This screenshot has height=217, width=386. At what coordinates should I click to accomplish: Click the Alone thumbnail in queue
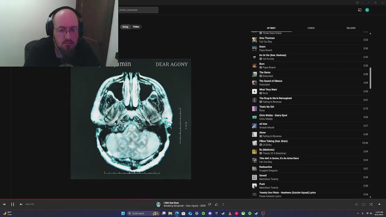(255, 134)
